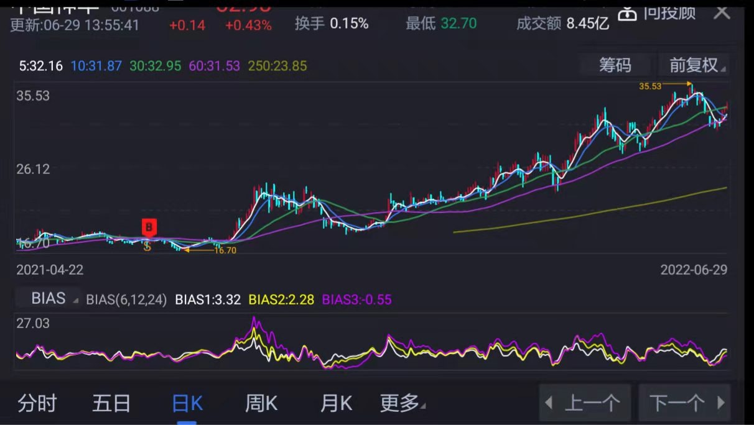754x425 pixels.
Task: Switch to the 周K weekly chart tab
Action: tap(263, 402)
